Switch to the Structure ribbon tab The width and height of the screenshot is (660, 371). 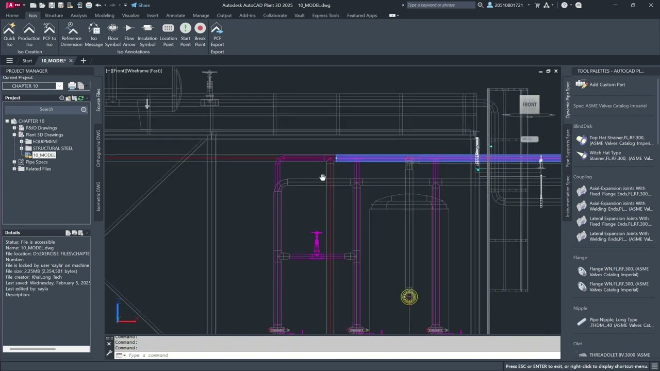[54, 15]
